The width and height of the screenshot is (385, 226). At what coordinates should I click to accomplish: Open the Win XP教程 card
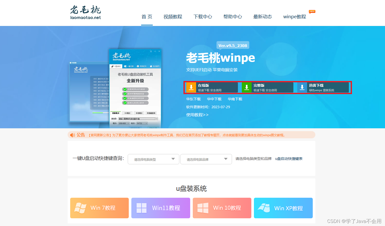[283, 208]
